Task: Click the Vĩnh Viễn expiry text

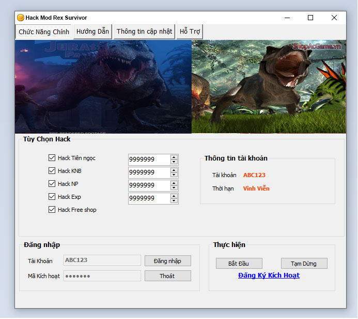Action: [256, 189]
